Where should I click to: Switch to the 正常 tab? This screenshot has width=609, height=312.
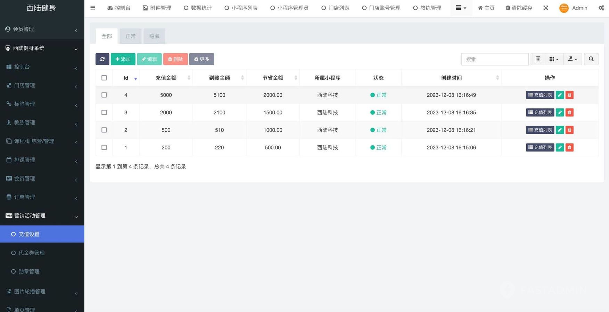click(130, 36)
